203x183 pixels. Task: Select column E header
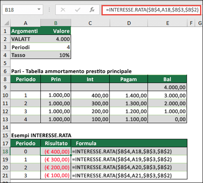(x=167, y=23)
